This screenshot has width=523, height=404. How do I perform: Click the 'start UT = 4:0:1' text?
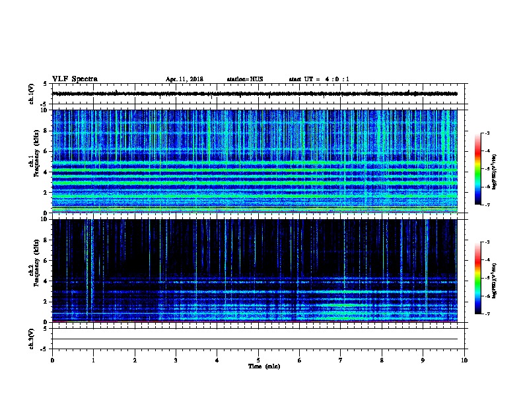coord(319,79)
